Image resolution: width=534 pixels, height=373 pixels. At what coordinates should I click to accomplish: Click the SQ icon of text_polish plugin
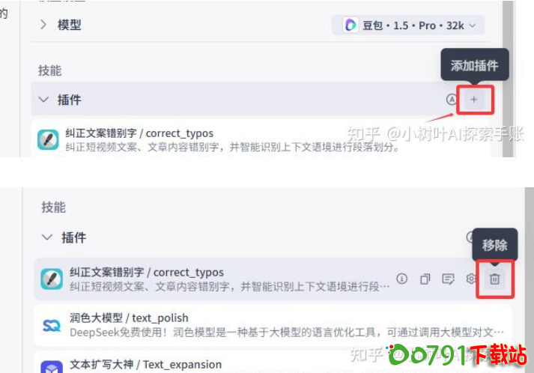[x=52, y=326]
